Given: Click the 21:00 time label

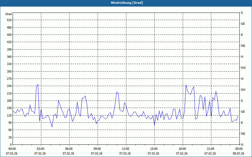Looking at the screenshot, I should pyautogui.click(x=210, y=149).
